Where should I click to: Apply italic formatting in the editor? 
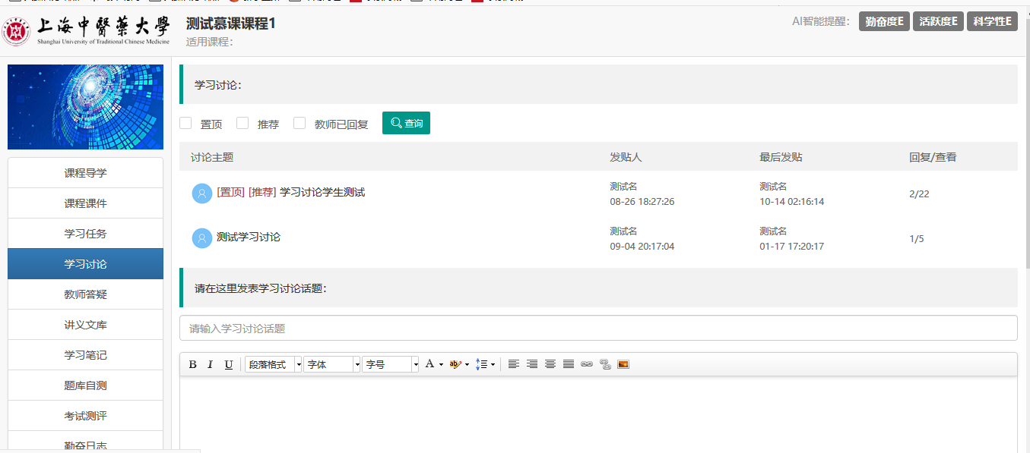point(211,364)
